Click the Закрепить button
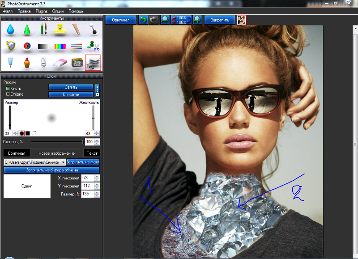This screenshot has height=259, width=358. (220, 20)
